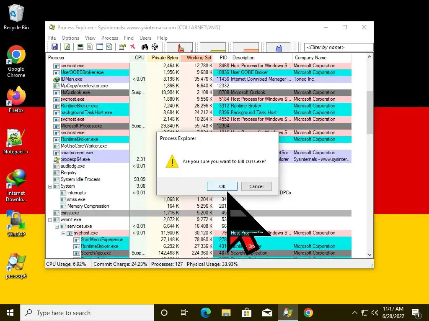Cancel the kill csrss.exe dialog
Viewport: 429px width, 321px height.
[x=256, y=186]
